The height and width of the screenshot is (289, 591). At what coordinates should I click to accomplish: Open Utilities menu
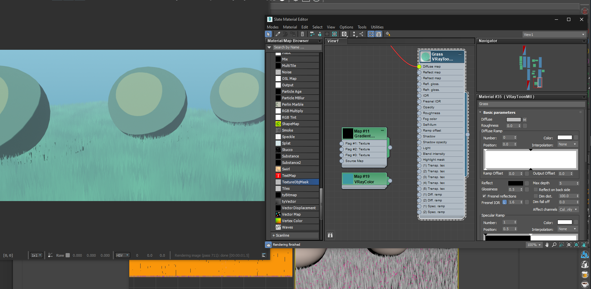pyautogui.click(x=377, y=27)
